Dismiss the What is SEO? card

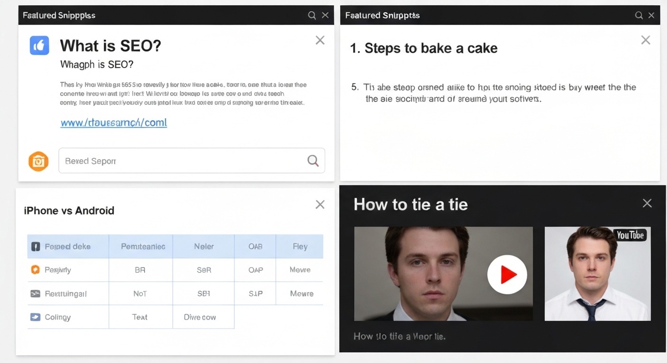(x=320, y=40)
